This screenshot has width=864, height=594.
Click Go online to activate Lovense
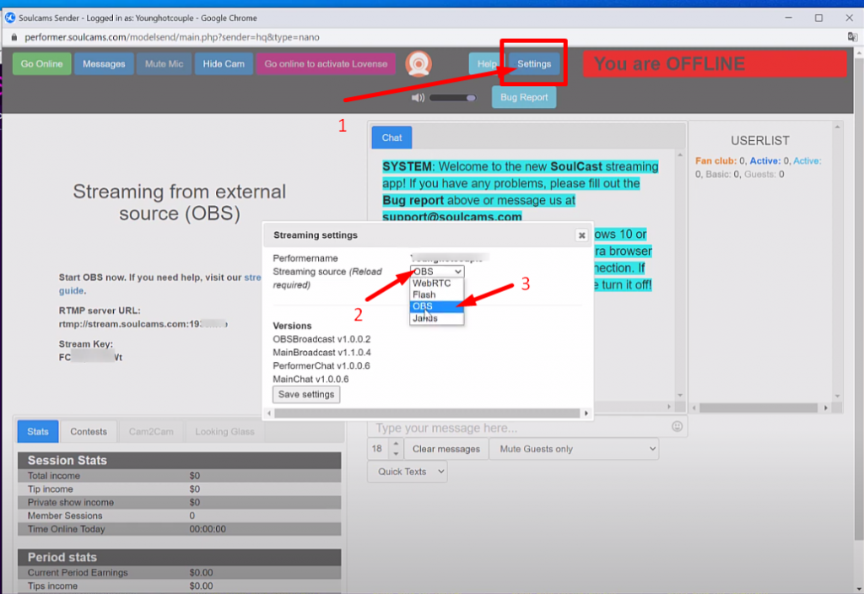coord(326,64)
